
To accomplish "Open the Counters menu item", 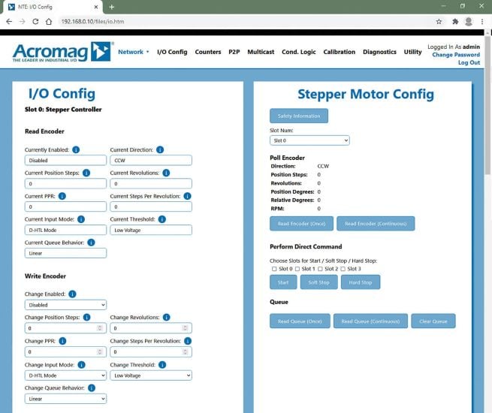I will click(208, 52).
